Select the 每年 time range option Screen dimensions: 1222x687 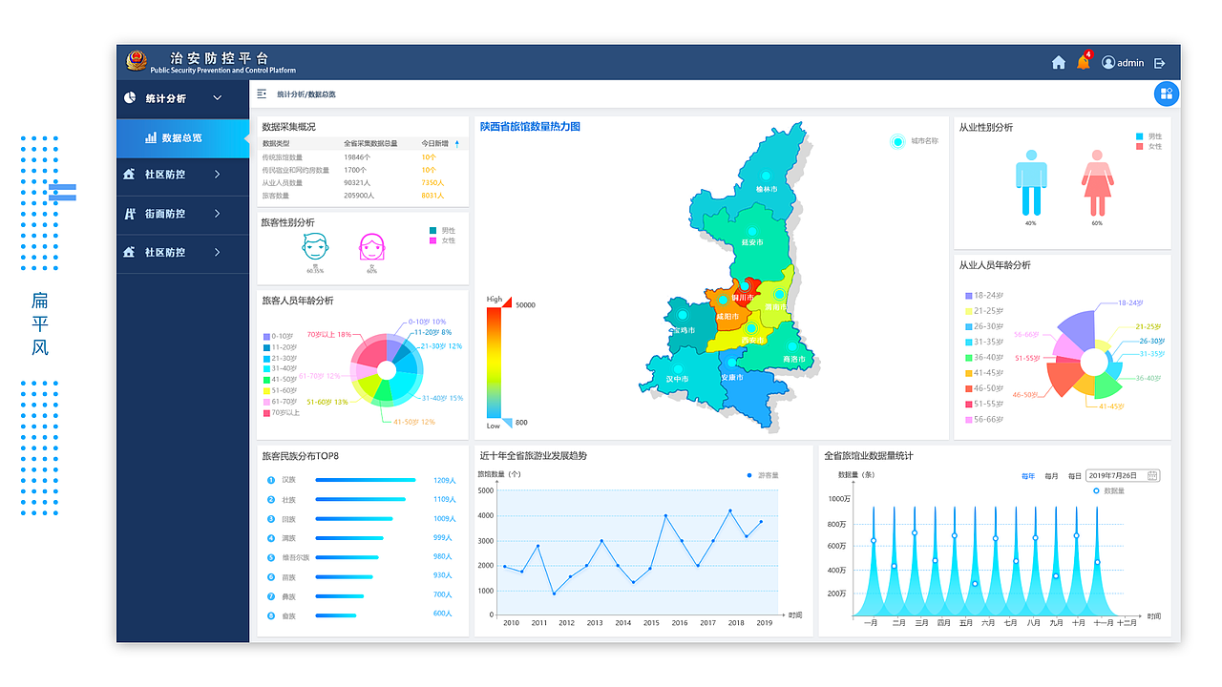point(1028,475)
